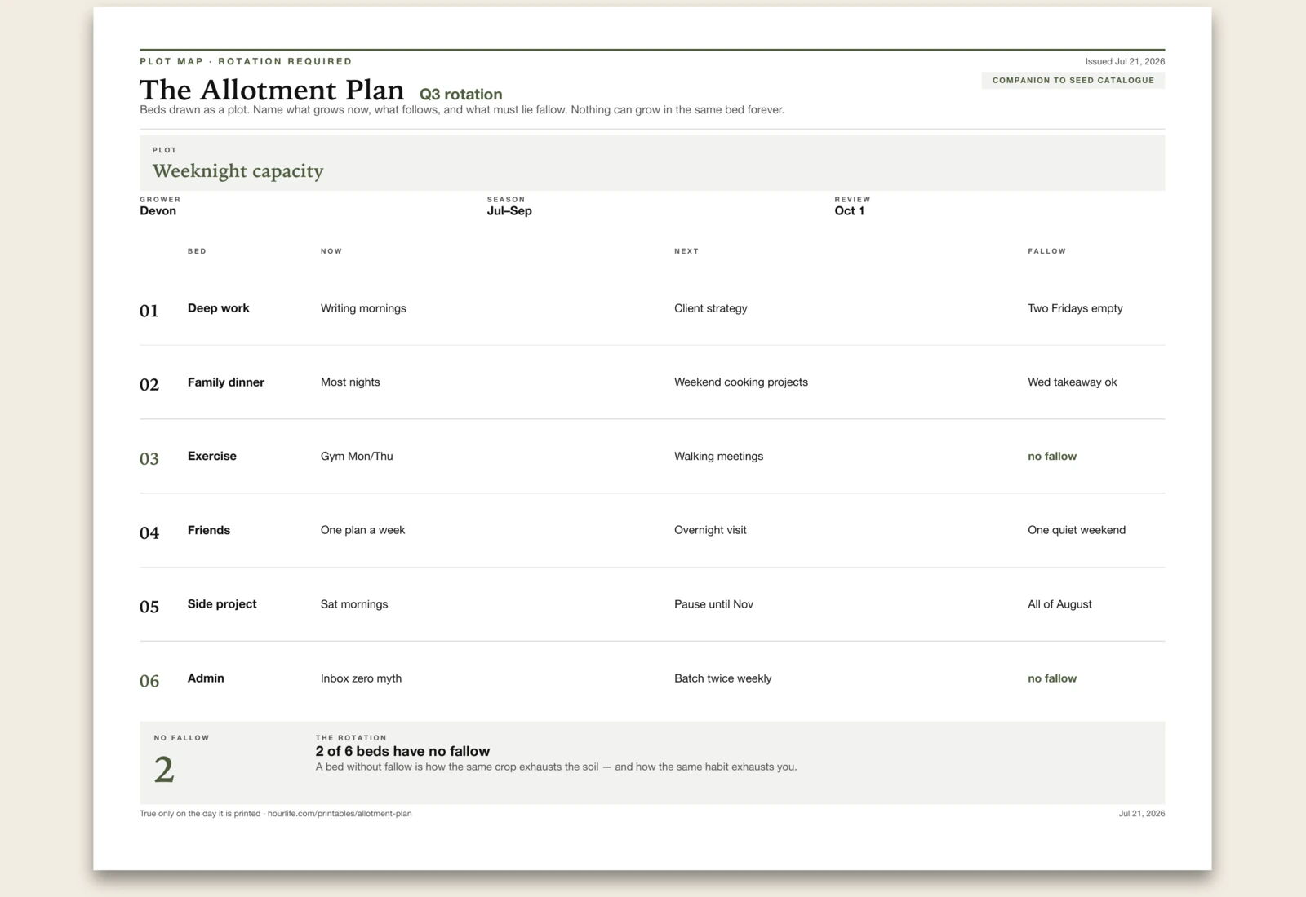Click the '2 of 6 beds have no fallow' heading
Screen dimensions: 1306x897
[x=402, y=751]
